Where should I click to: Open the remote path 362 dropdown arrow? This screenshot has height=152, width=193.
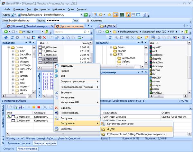click(x=42, y=32)
